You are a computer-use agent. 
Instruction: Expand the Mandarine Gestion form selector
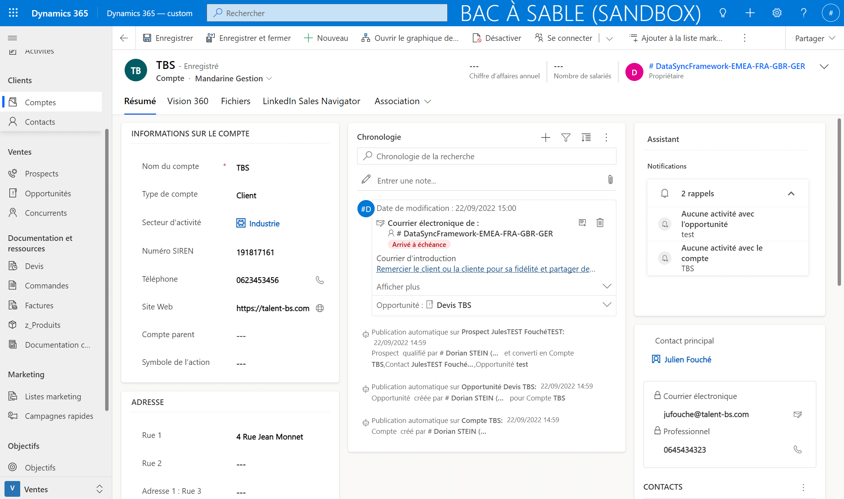pyautogui.click(x=269, y=78)
